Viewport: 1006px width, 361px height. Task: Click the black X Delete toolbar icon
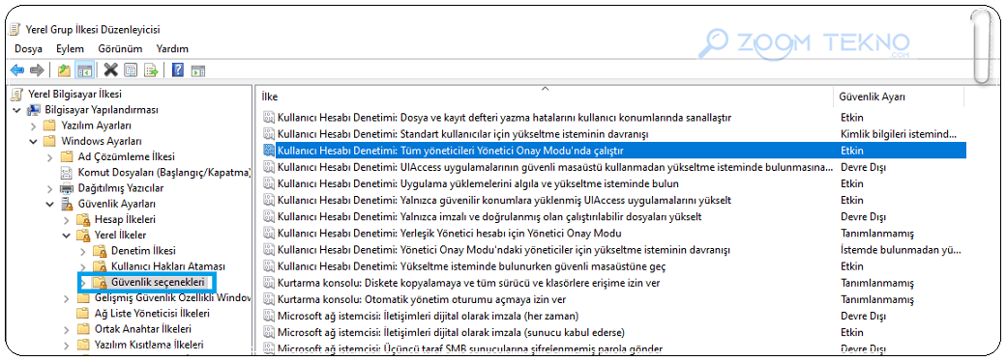[x=111, y=69]
